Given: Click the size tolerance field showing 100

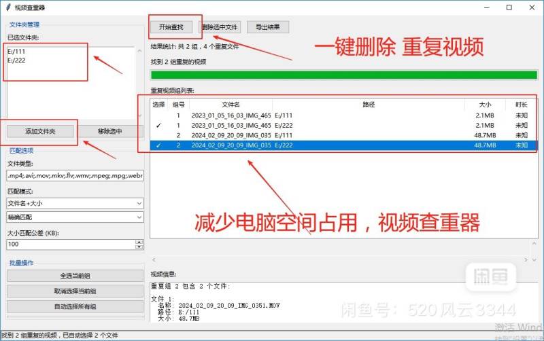Looking at the screenshot, I should click(71, 245).
